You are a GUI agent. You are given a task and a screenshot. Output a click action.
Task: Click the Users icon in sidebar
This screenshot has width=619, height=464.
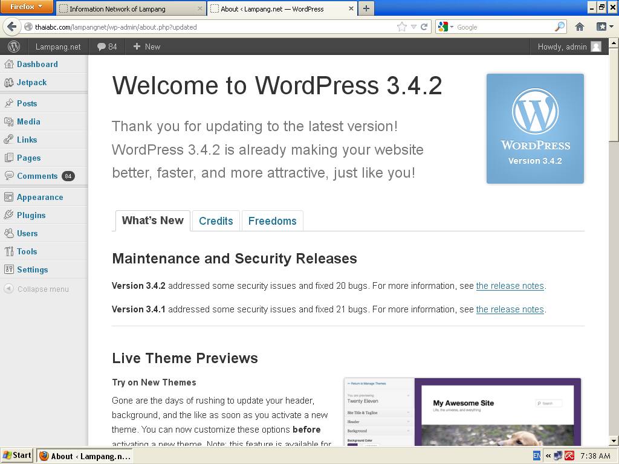click(x=8, y=233)
